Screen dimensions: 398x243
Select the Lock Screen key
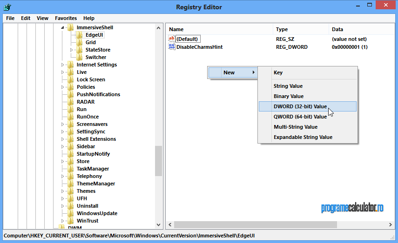pyautogui.click(x=91, y=79)
